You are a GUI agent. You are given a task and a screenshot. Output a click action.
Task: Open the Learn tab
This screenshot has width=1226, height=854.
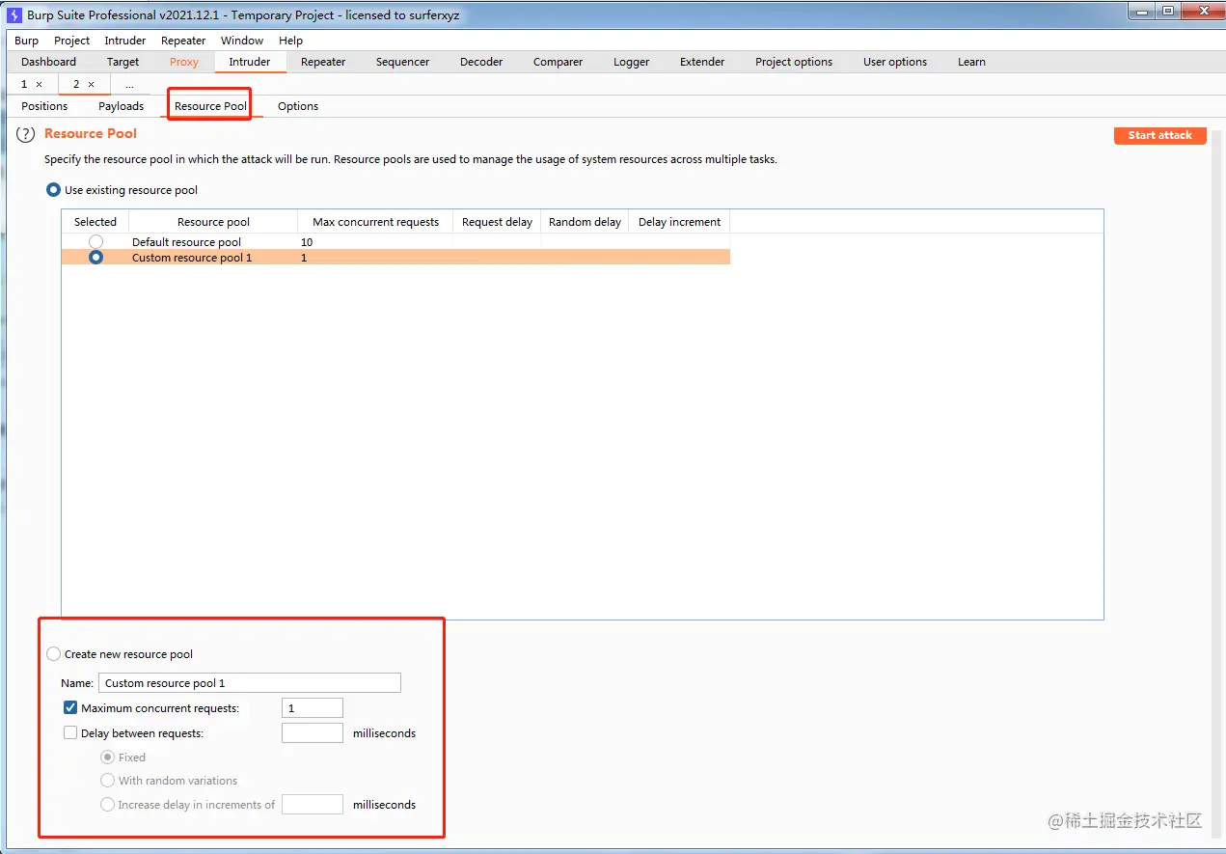[971, 62]
